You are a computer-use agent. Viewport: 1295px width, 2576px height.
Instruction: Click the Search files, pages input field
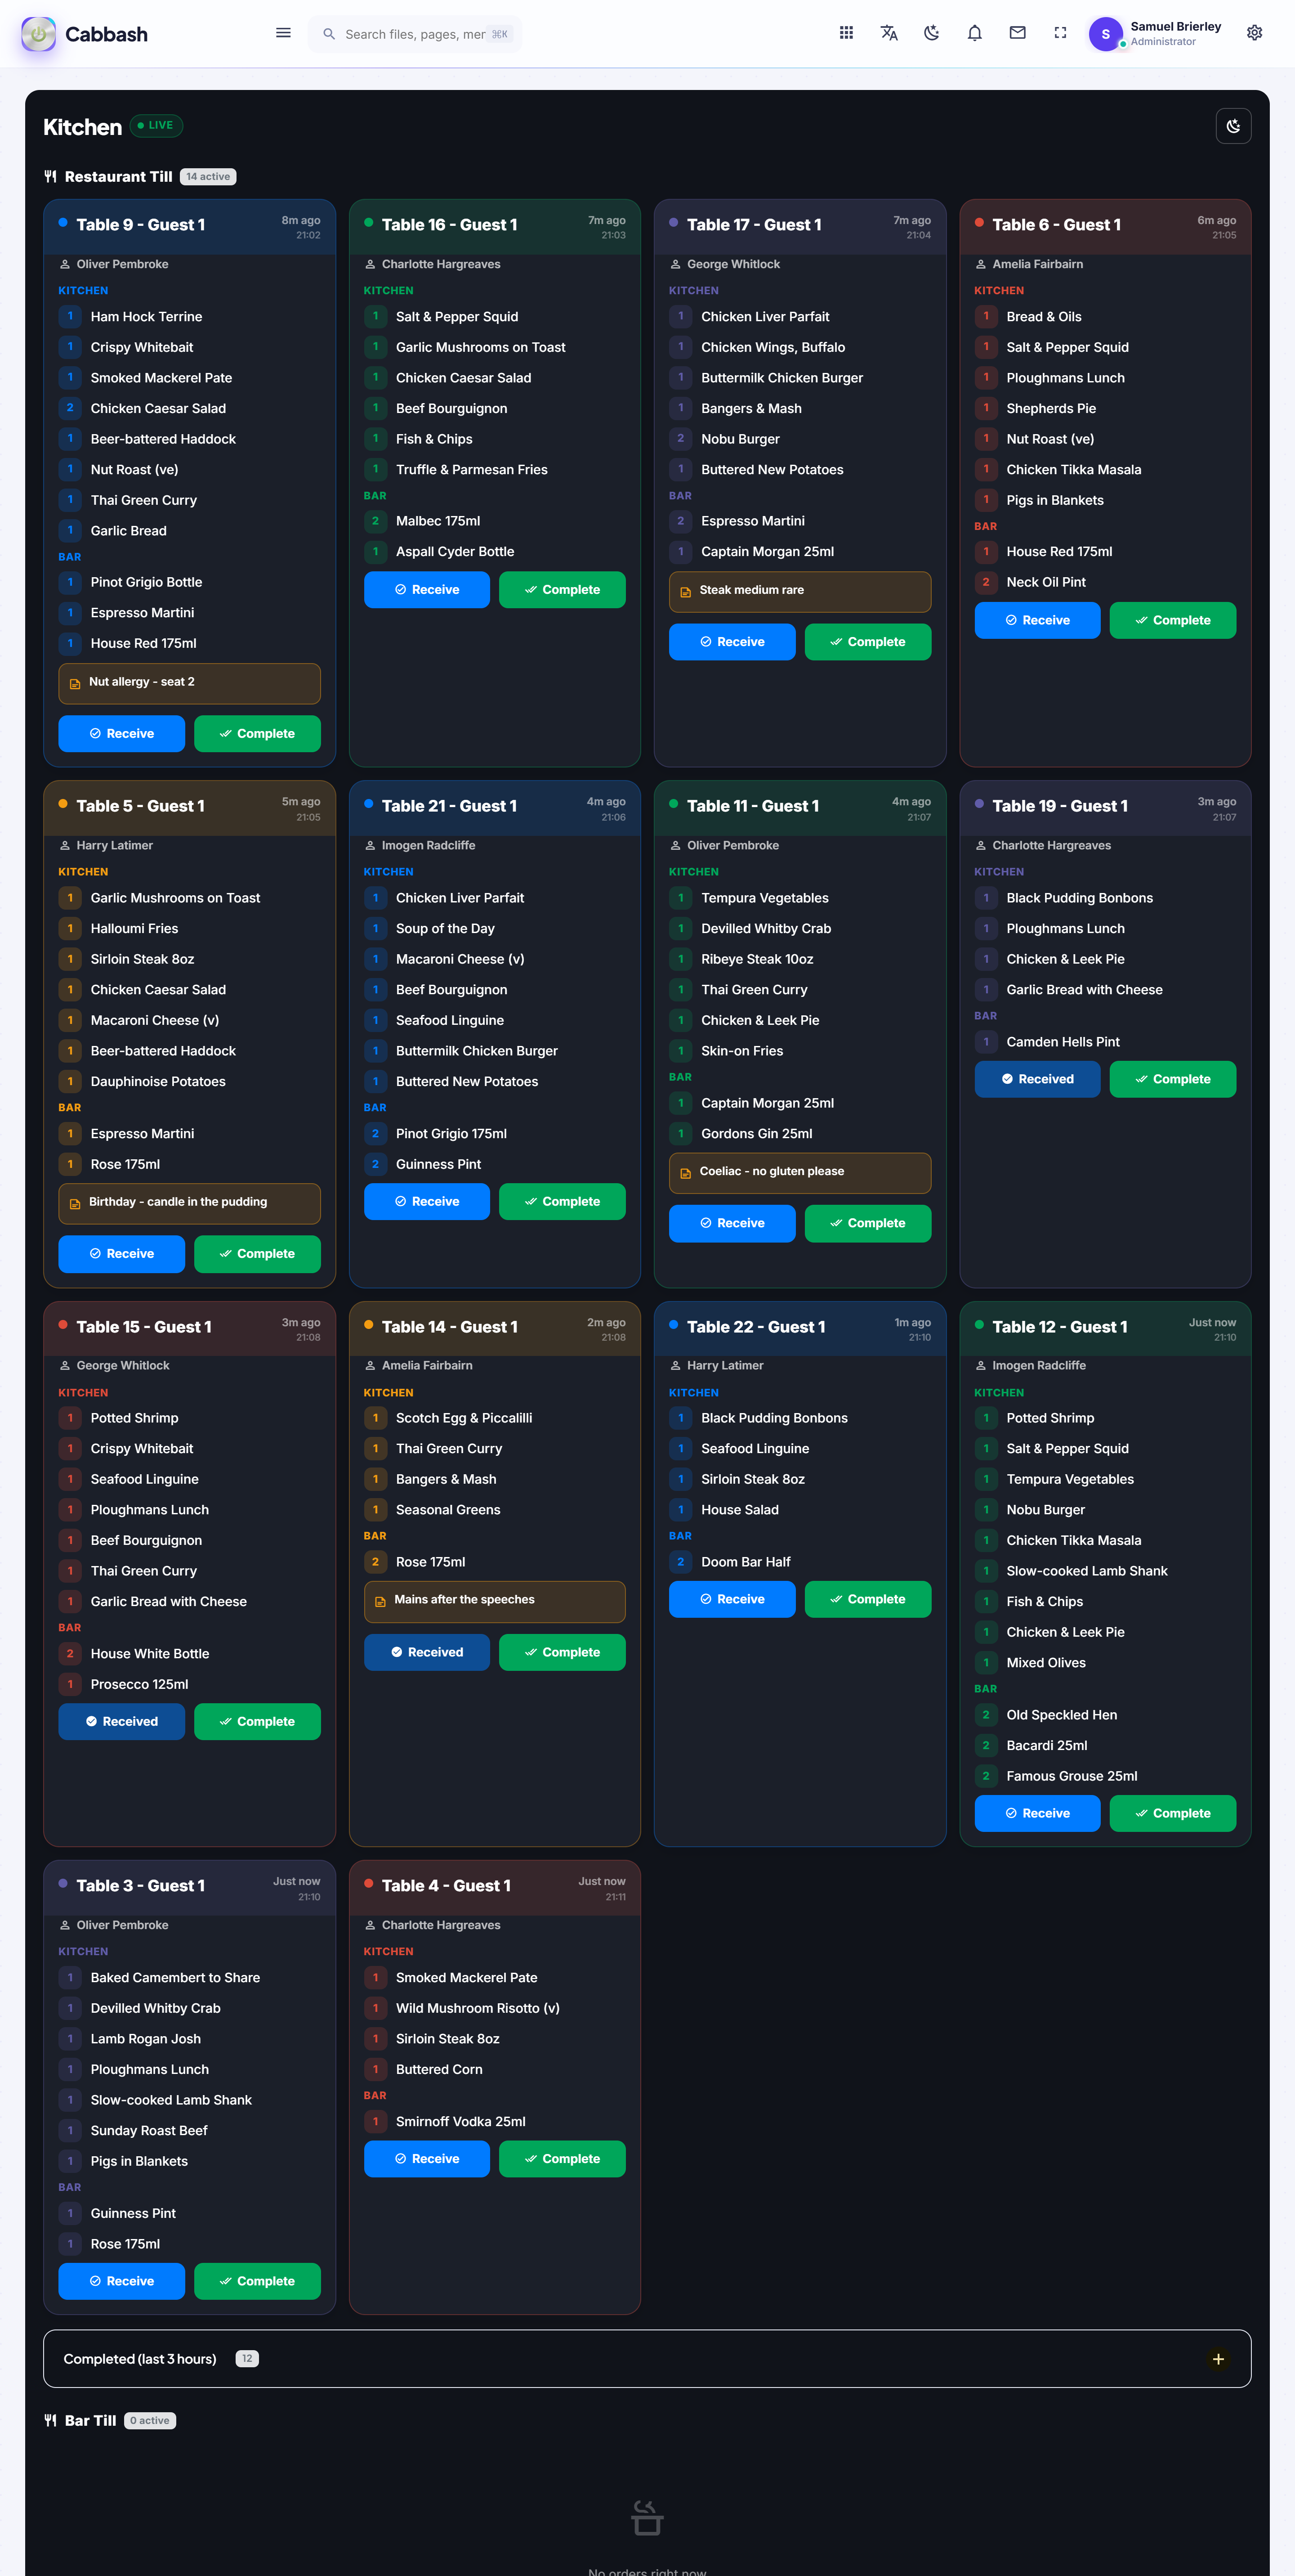coord(415,34)
